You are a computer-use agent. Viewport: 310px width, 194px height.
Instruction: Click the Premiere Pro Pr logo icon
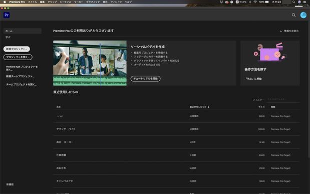[7, 15]
